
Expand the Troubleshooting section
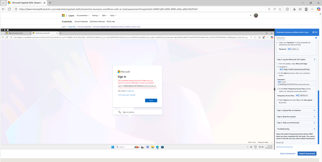pos(296,129)
